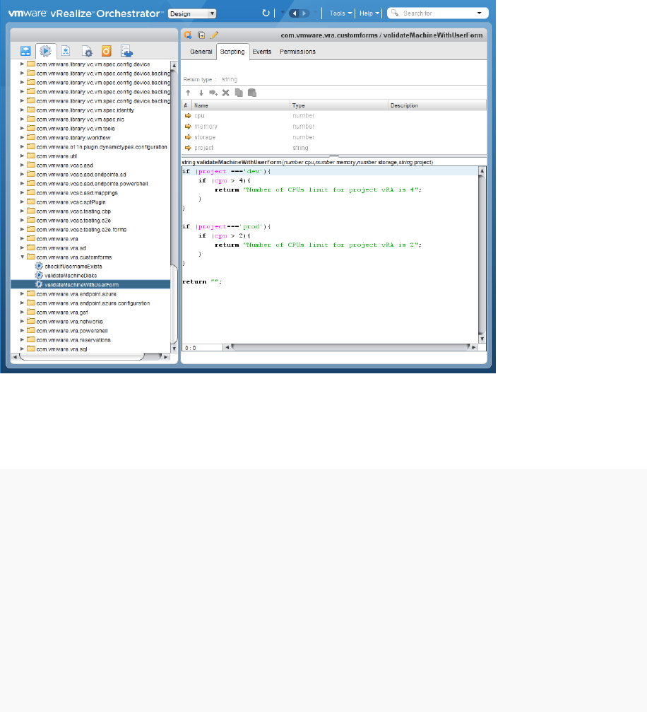Click the paste parameter icon
Viewport: 647px width, 712px height.
click(x=252, y=93)
